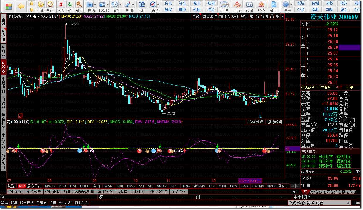Expand the F10/F9 dropdown arrow
The height and width of the screenshot is (210, 363).
(x=107, y=5)
